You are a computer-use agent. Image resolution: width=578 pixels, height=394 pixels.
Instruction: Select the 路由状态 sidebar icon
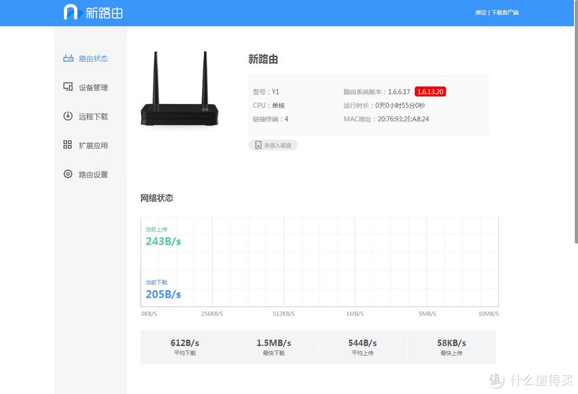click(x=68, y=59)
